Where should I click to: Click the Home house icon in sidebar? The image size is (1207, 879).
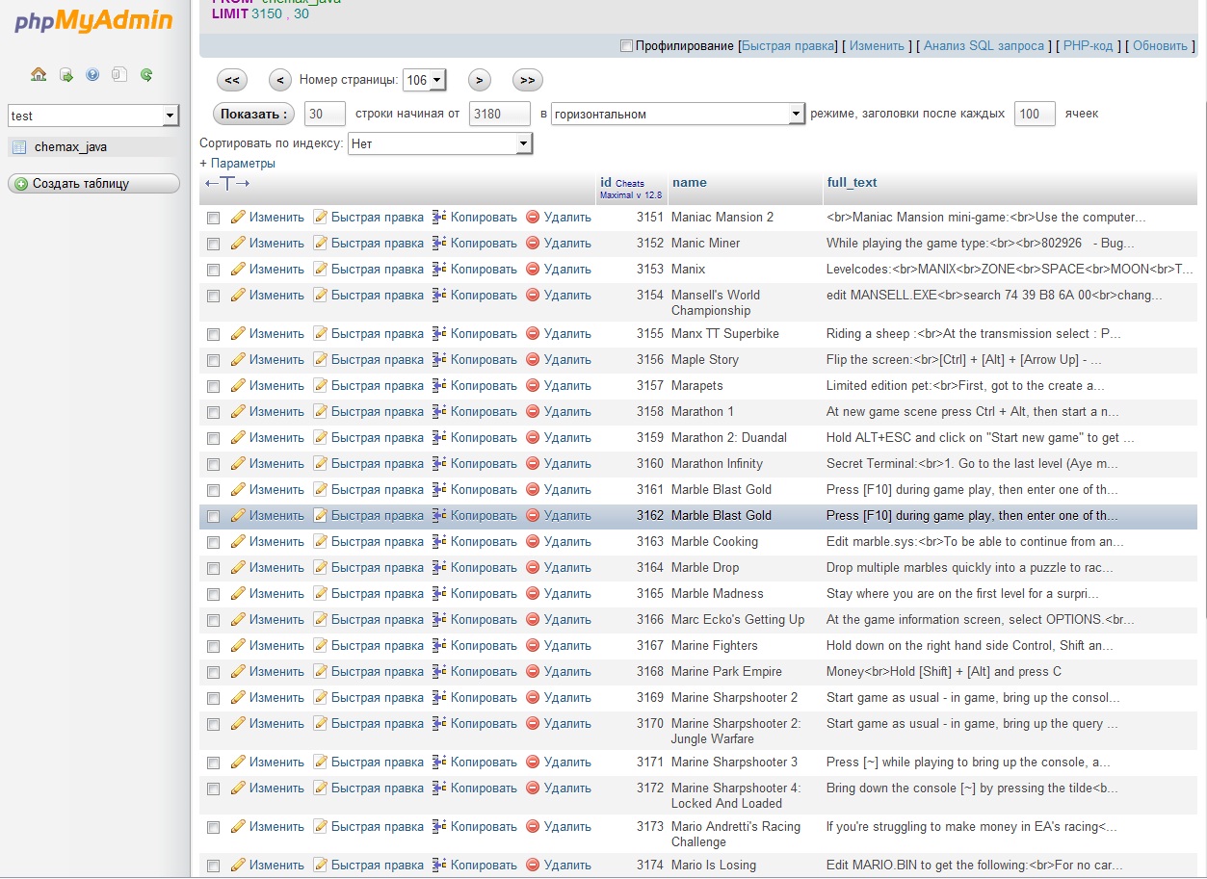point(39,74)
